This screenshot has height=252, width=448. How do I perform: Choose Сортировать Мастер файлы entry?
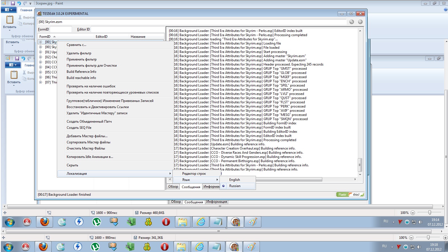(115, 142)
